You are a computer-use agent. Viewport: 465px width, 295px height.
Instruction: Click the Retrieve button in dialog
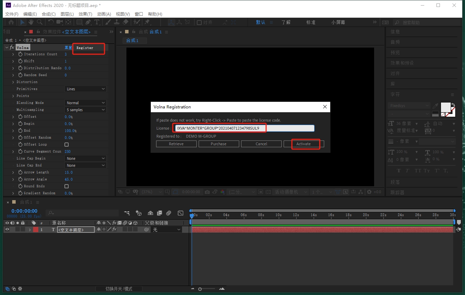point(176,144)
